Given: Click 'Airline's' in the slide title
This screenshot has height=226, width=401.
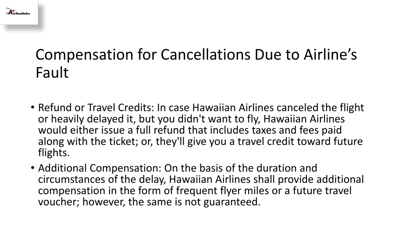Looking at the screenshot, I should click(x=330, y=55).
